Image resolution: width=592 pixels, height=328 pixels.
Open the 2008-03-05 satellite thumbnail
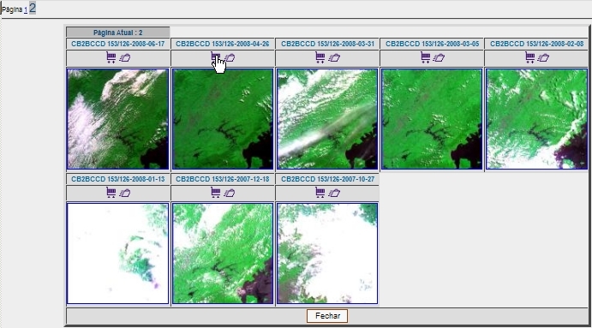[432, 119]
